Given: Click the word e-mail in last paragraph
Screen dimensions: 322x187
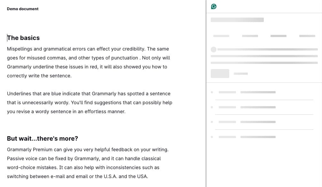Looking at the screenshot, I should point(58,176).
